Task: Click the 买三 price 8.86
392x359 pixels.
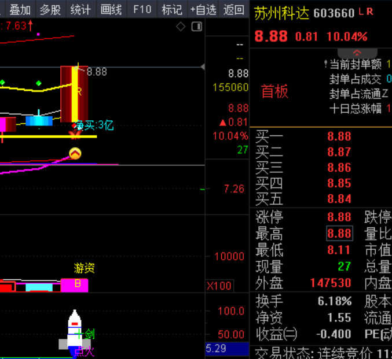Action: pos(339,168)
